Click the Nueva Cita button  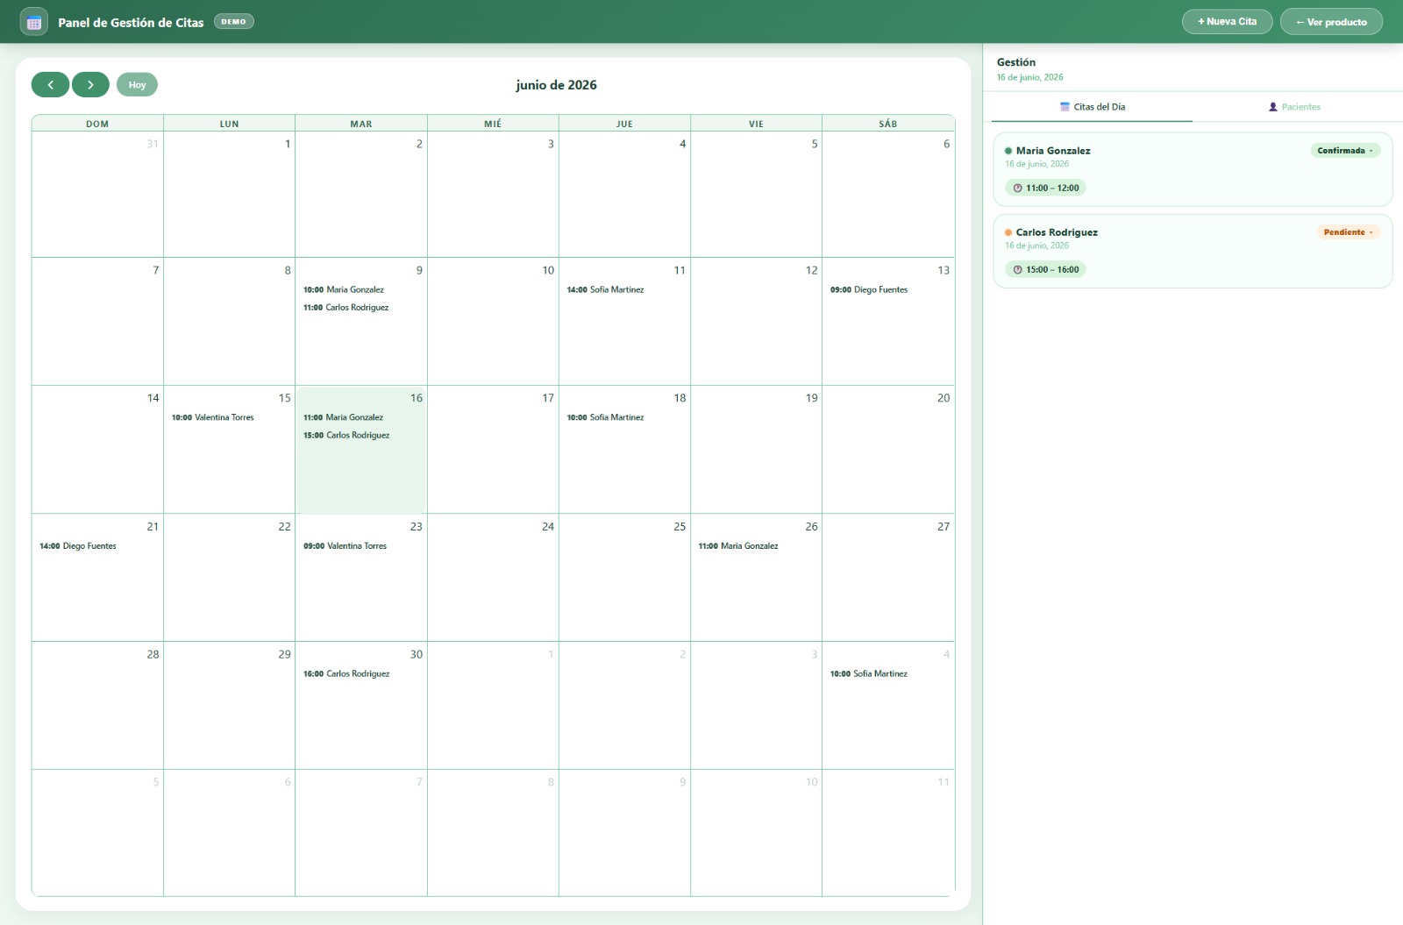tap(1227, 22)
